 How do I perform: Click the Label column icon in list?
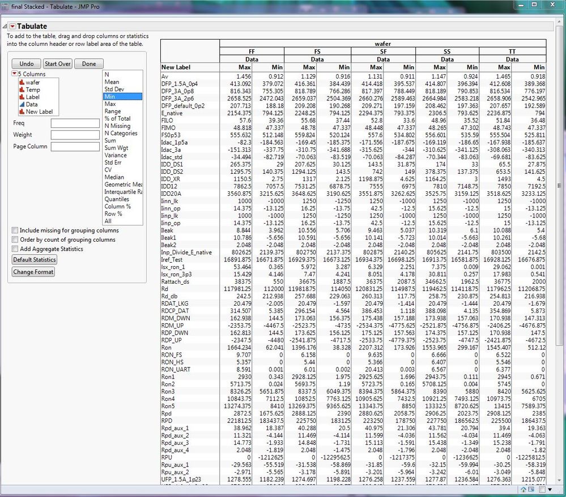click(x=22, y=97)
